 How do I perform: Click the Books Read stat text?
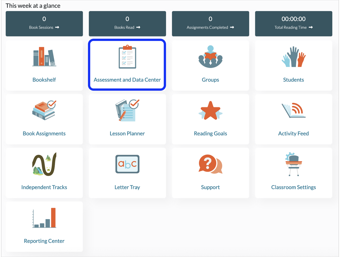click(124, 27)
